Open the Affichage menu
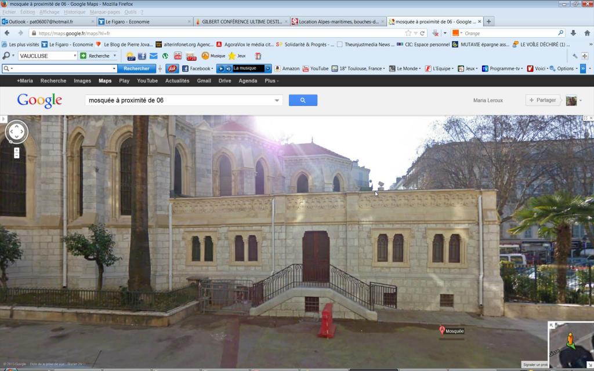594x371 pixels. [x=49, y=12]
